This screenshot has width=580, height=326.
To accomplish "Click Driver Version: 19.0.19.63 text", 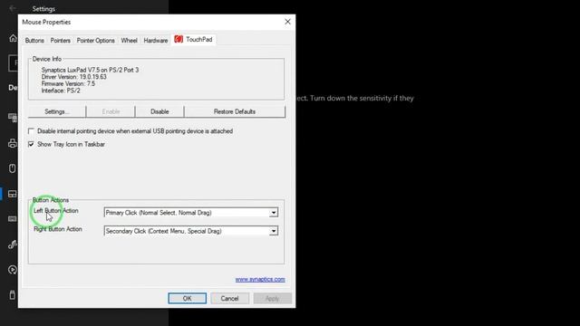I will point(74,77).
